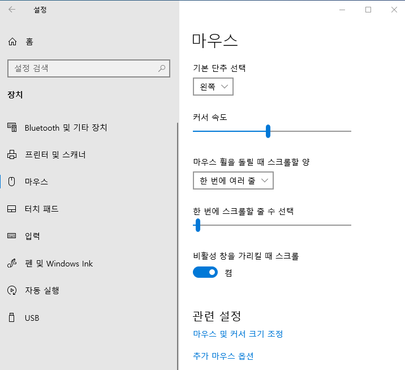Click the mouse icon in sidebar

(x=12, y=182)
